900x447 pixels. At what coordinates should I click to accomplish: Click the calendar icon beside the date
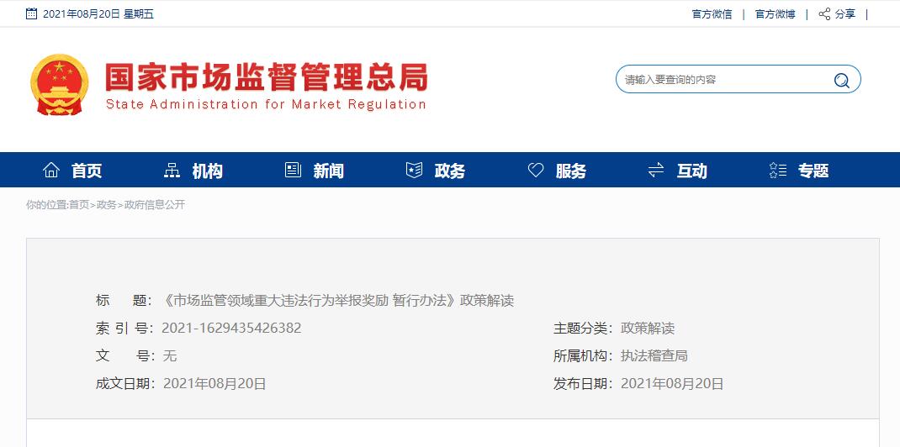32,13
